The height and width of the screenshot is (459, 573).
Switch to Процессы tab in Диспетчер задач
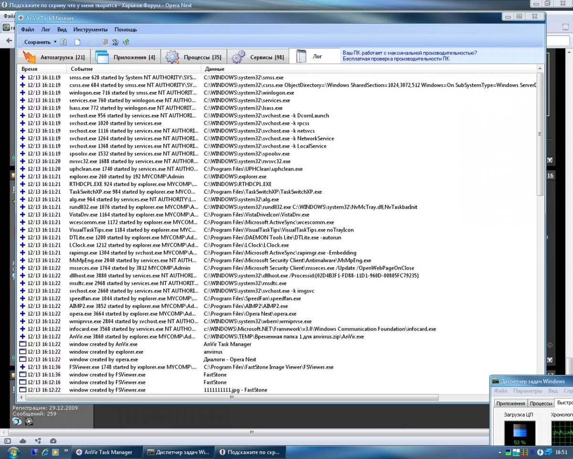click(x=541, y=404)
